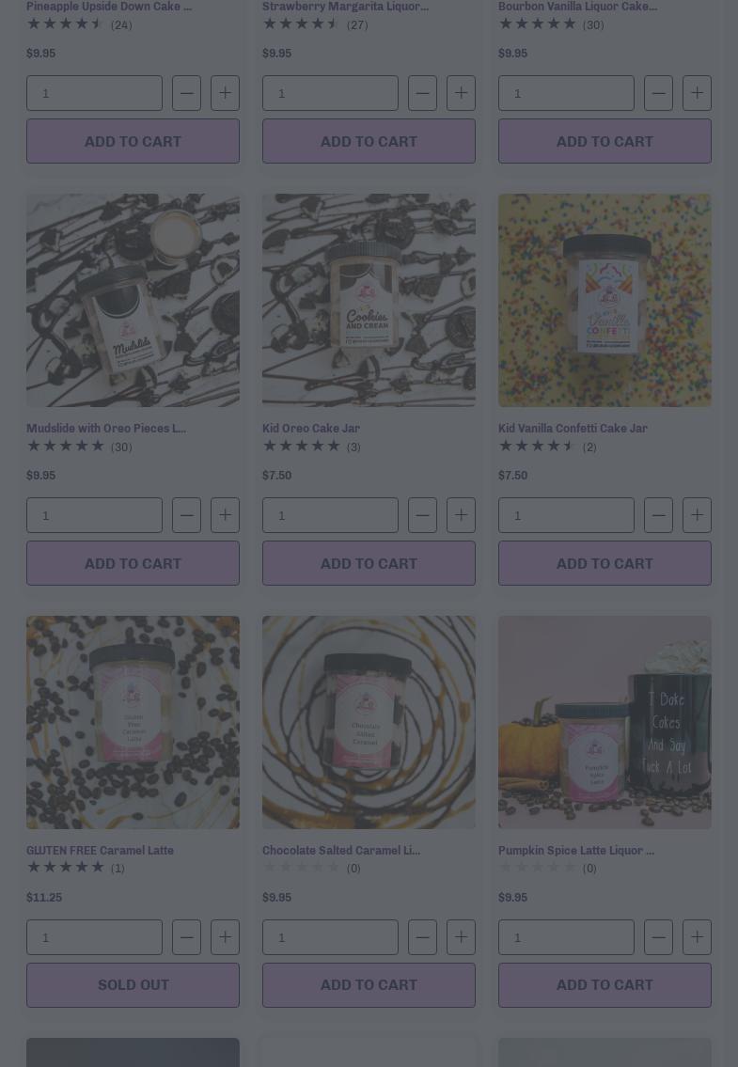Open Chocolate Salted Caramel product title link

(x=341, y=850)
